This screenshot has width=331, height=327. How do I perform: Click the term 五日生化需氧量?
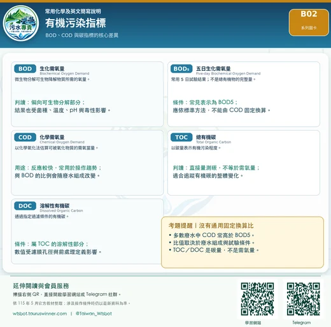point(213,68)
